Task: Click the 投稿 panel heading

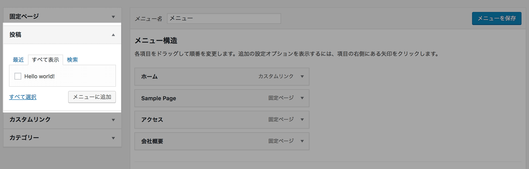Action: pos(15,35)
